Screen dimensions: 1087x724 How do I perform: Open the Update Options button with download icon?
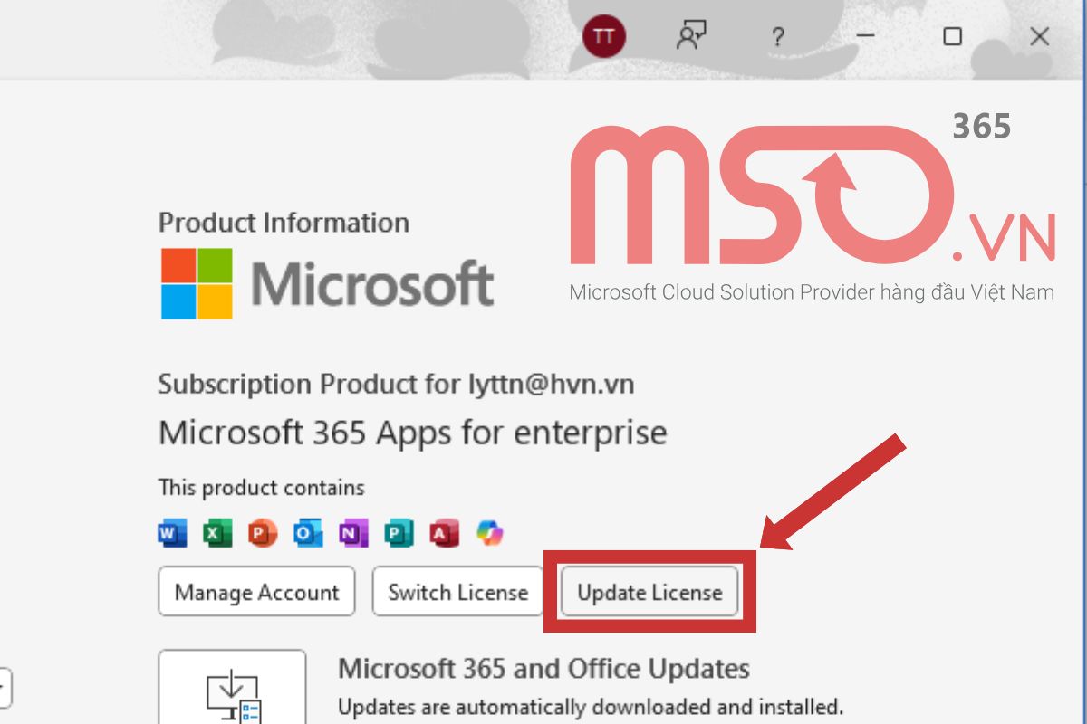pyautogui.click(x=232, y=687)
